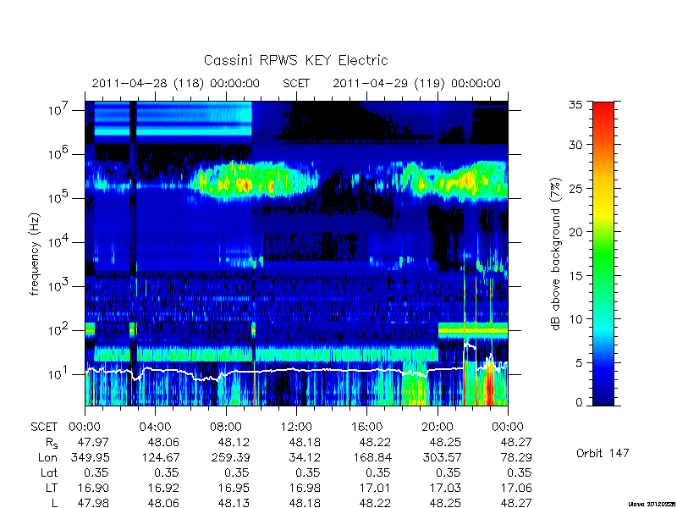Click the "frequency (Hz)" axis title
Image resolution: width=677 pixels, height=508 pixels.
coord(35,254)
